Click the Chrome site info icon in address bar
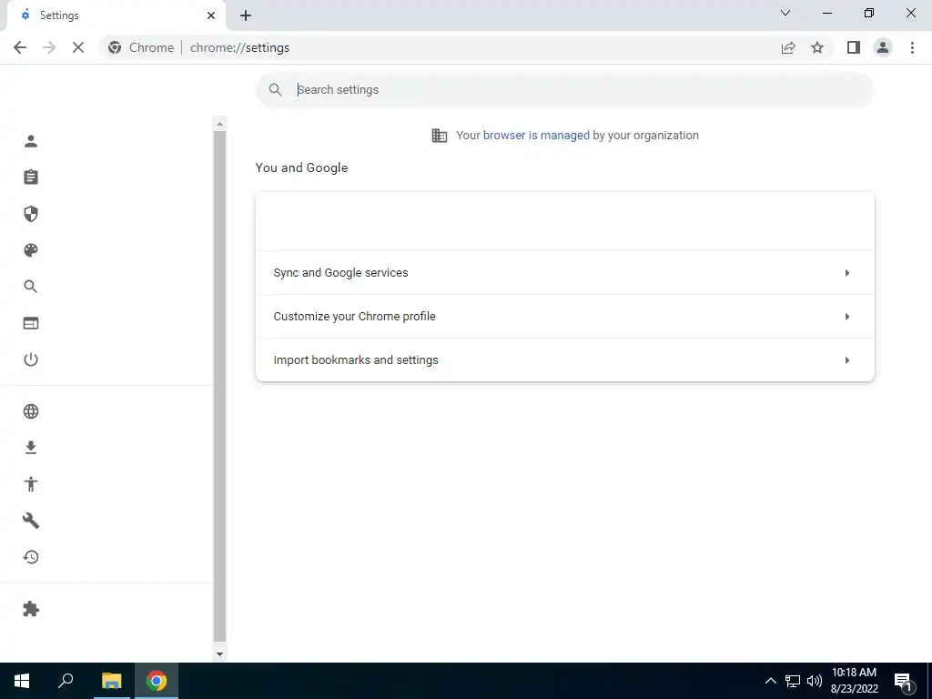Image resolution: width=932 pixels, height=699 pixels. pos(115,47)
